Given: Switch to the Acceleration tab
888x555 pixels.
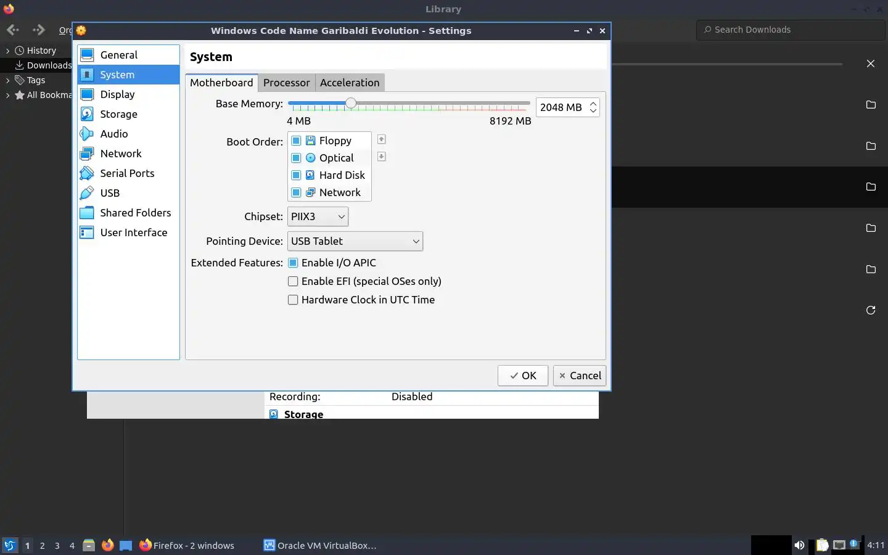Looking at the screenshot, I should pos(350,83).
